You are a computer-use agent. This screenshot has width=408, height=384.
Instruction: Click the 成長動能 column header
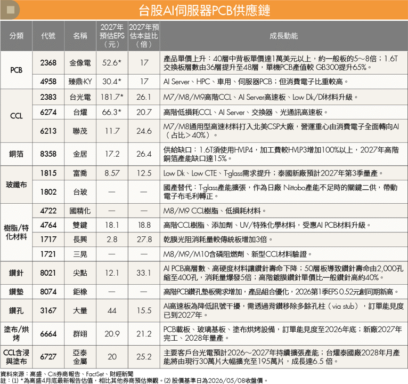pos(283,36)
